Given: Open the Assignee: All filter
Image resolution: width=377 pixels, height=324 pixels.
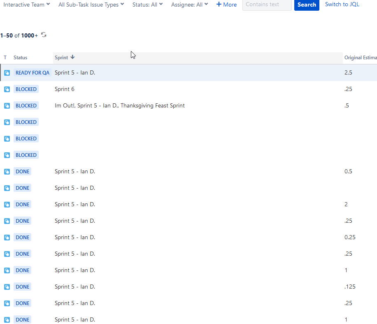Looking at the screenshot, I should (x=189, y=5).
